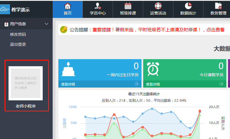Click 退出登录 to log out
Screen dimensions: 230x139
[18, 44]
